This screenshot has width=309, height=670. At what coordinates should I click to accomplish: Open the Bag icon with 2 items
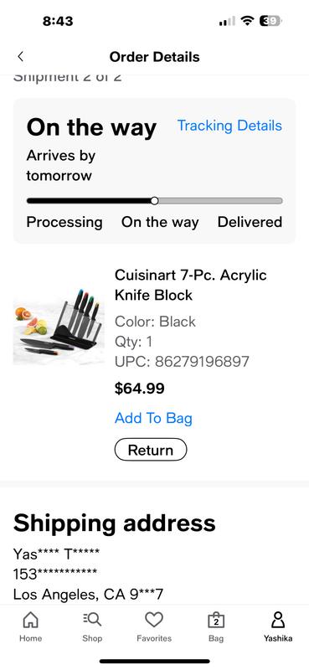(x=216, y=620)
